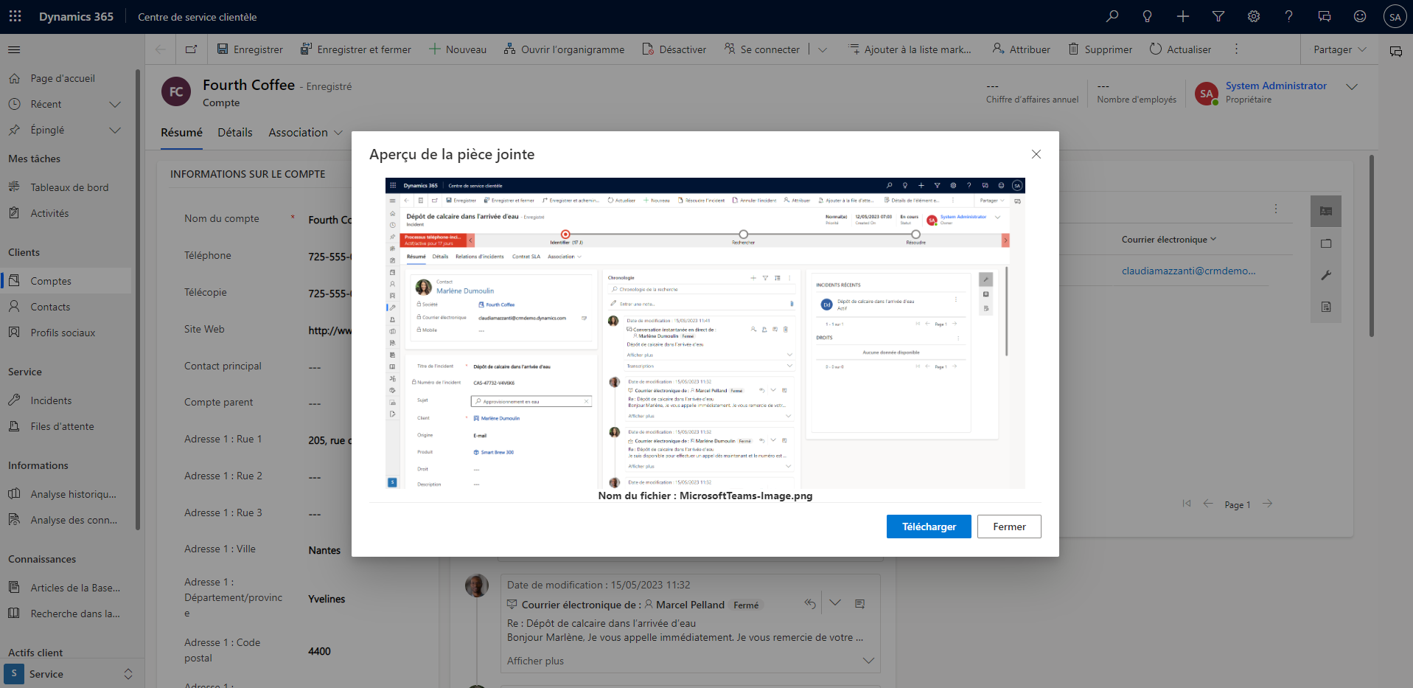Viewport: 1413px width, 688px height.
Task: Click the Télécharger button
Action: (x=929, y=527)
